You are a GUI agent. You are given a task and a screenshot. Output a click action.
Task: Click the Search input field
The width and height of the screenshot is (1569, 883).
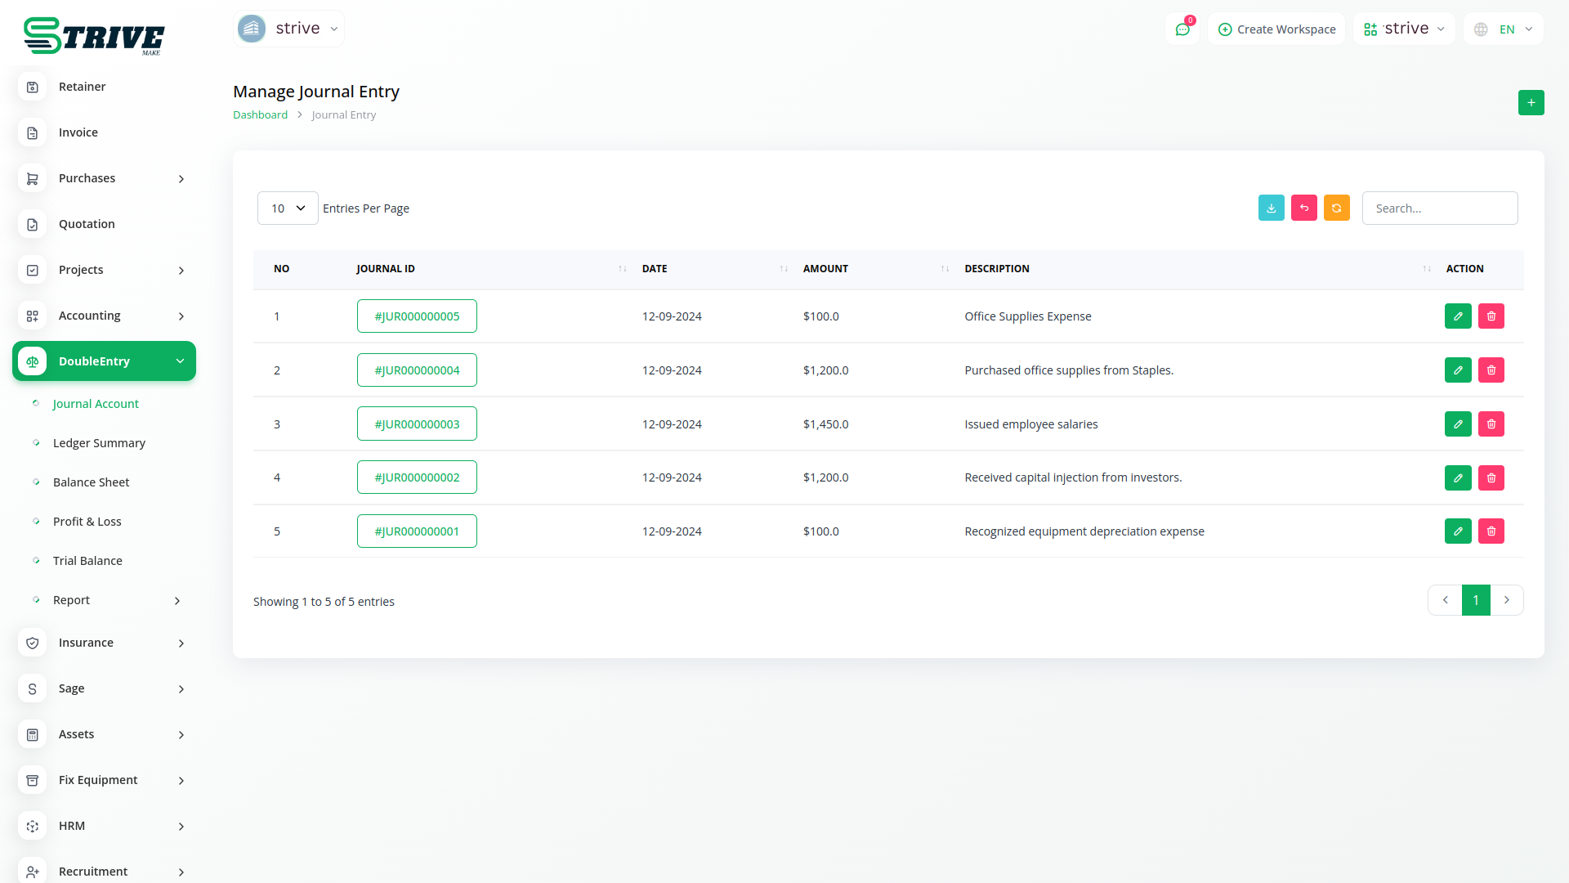click(1439, 208)
